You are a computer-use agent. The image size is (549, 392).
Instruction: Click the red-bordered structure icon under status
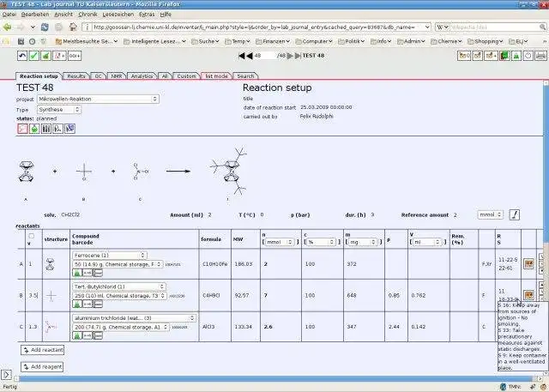coord(22,129)
